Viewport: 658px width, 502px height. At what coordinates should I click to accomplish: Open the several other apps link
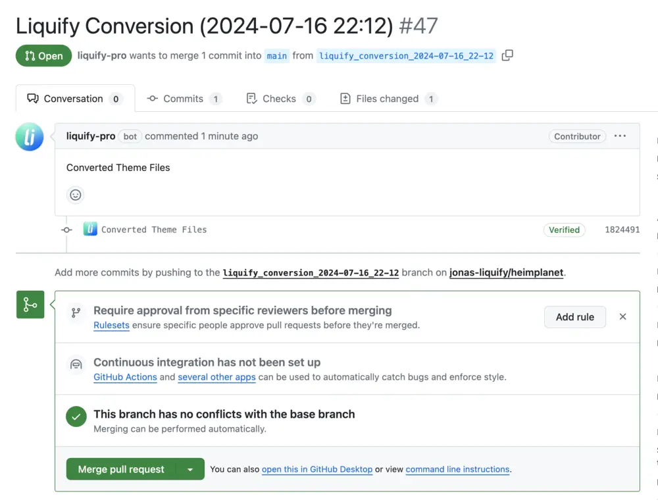click(x=216, y=377)
